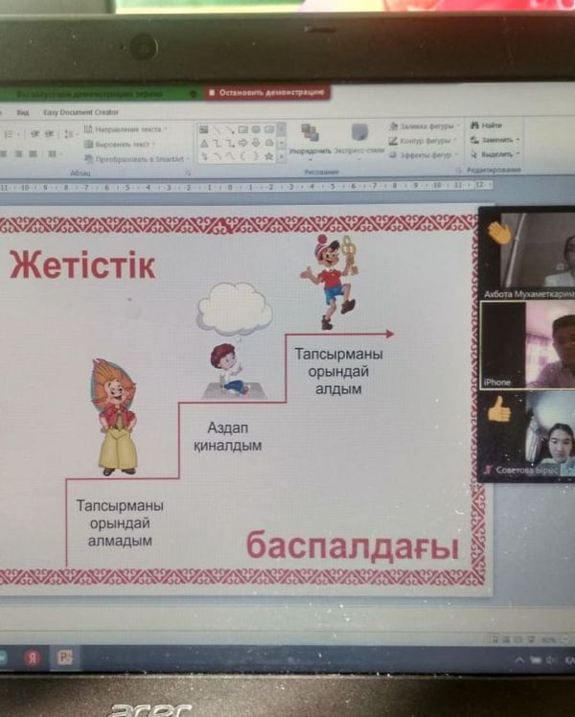Image resolution: width=575 pixels, height=717 pixels.
Task: Open Shape Effects (Эффекты фигур) dropdown
Action: tap(424, 154)
